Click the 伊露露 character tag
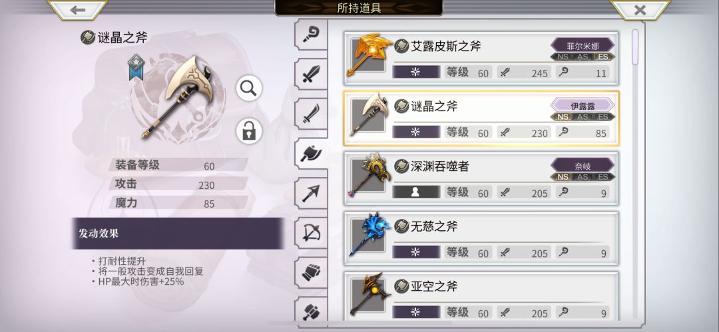Image resolution: width=719 pixels, height=332 pixels. coord(583,106)
